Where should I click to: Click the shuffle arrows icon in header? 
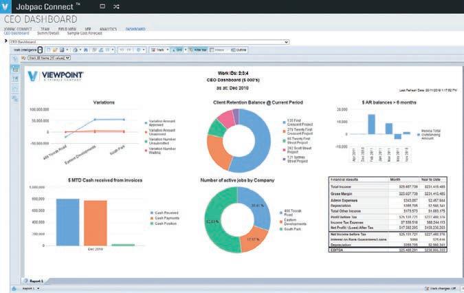tap(116, 6)
